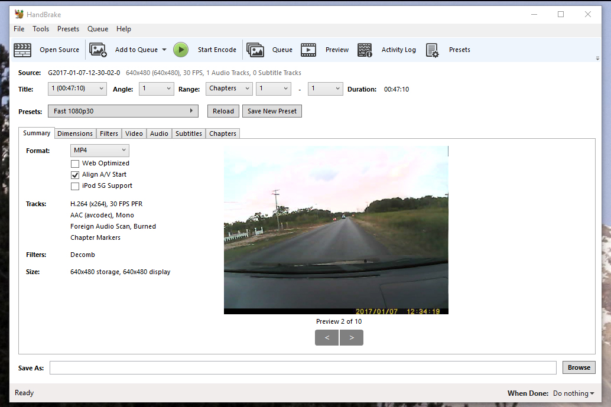Image resolution: width=611 pixels, height=407 pixels.
Task: Uncheck the Align A/V Start checkbox
Action: [75, 175]
